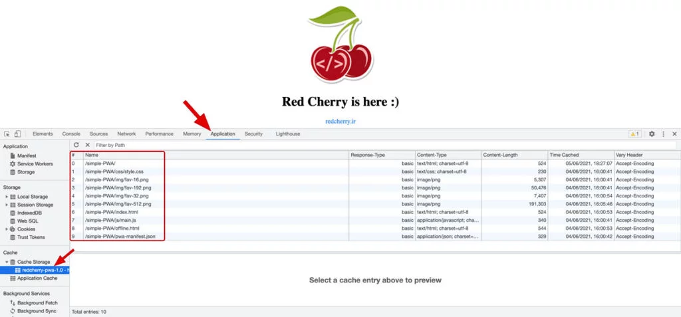Open the redcherry.ir link

[340, 122]
